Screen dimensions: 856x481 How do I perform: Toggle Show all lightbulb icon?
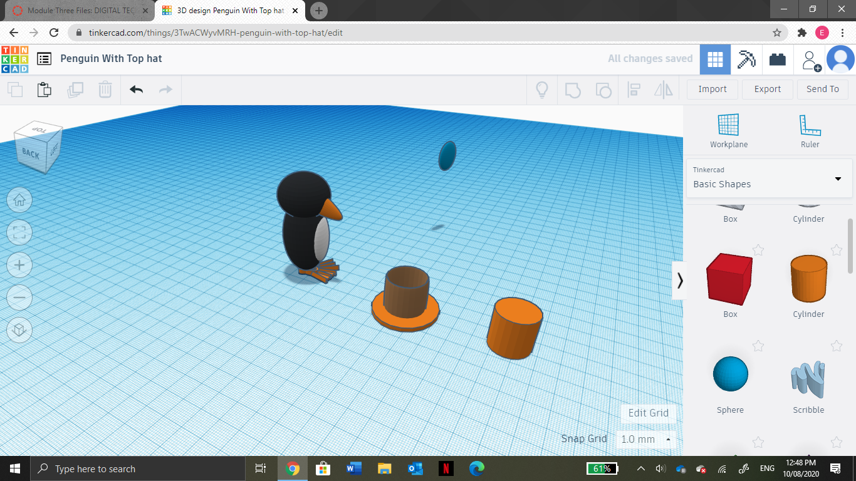(x=542, y=90)
